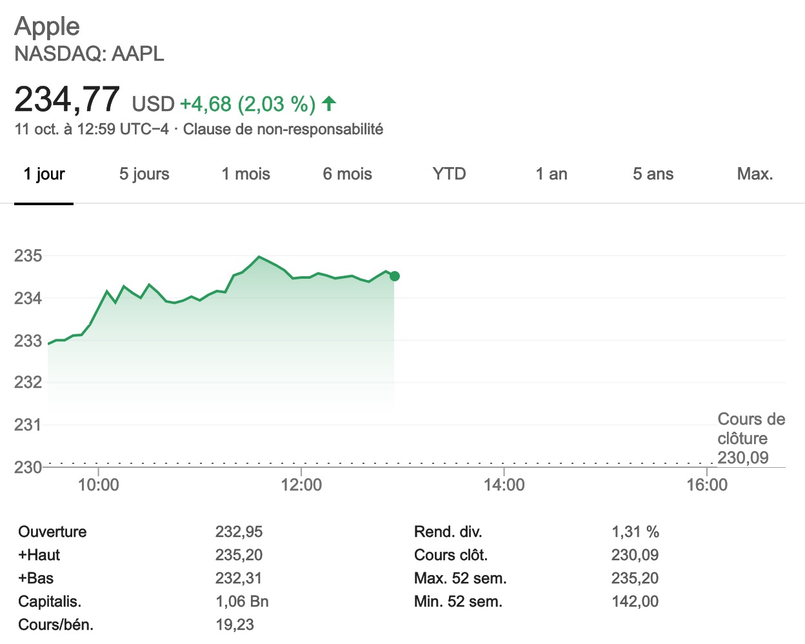This screenshot has height=644, width=805.
Task: Click the Rend. div. percentage 1,31 %
Action: (x=636, y=532)
